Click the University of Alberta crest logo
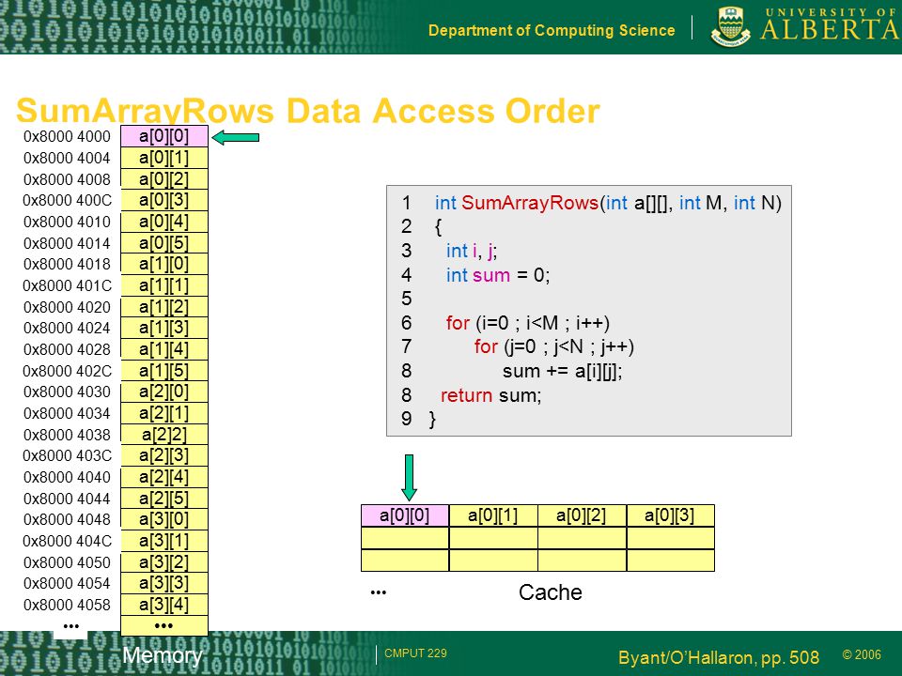The width and height of the screenshot is (902, 676). [731, 27]
